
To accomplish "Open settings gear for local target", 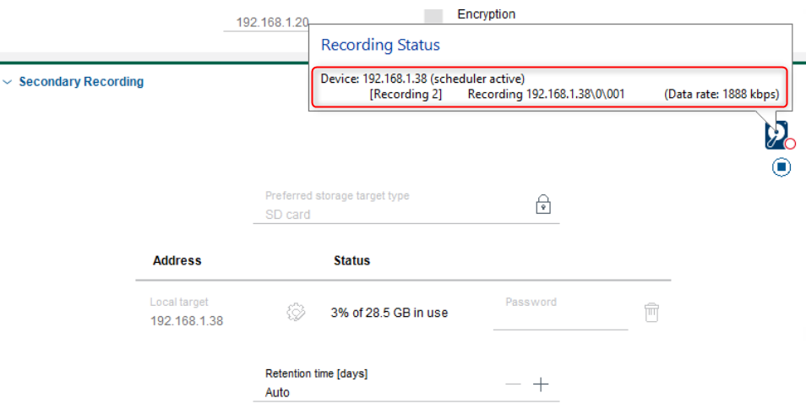I will pos(295,313).
